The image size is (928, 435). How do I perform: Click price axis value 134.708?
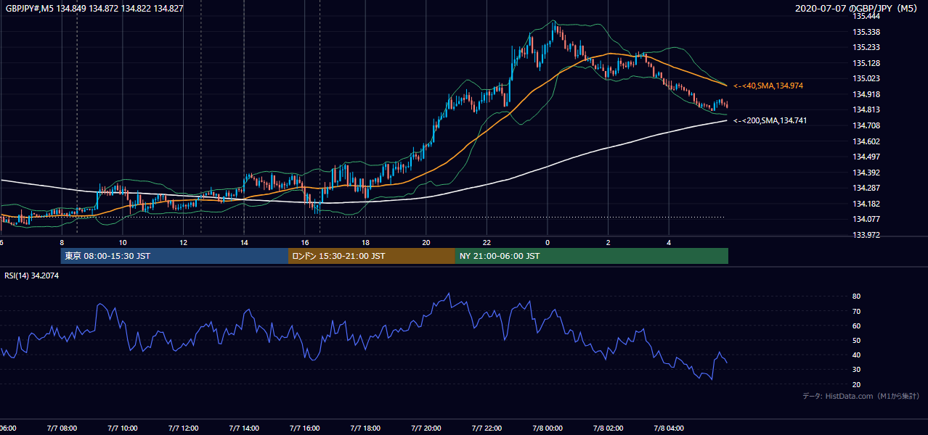[866, 125]
